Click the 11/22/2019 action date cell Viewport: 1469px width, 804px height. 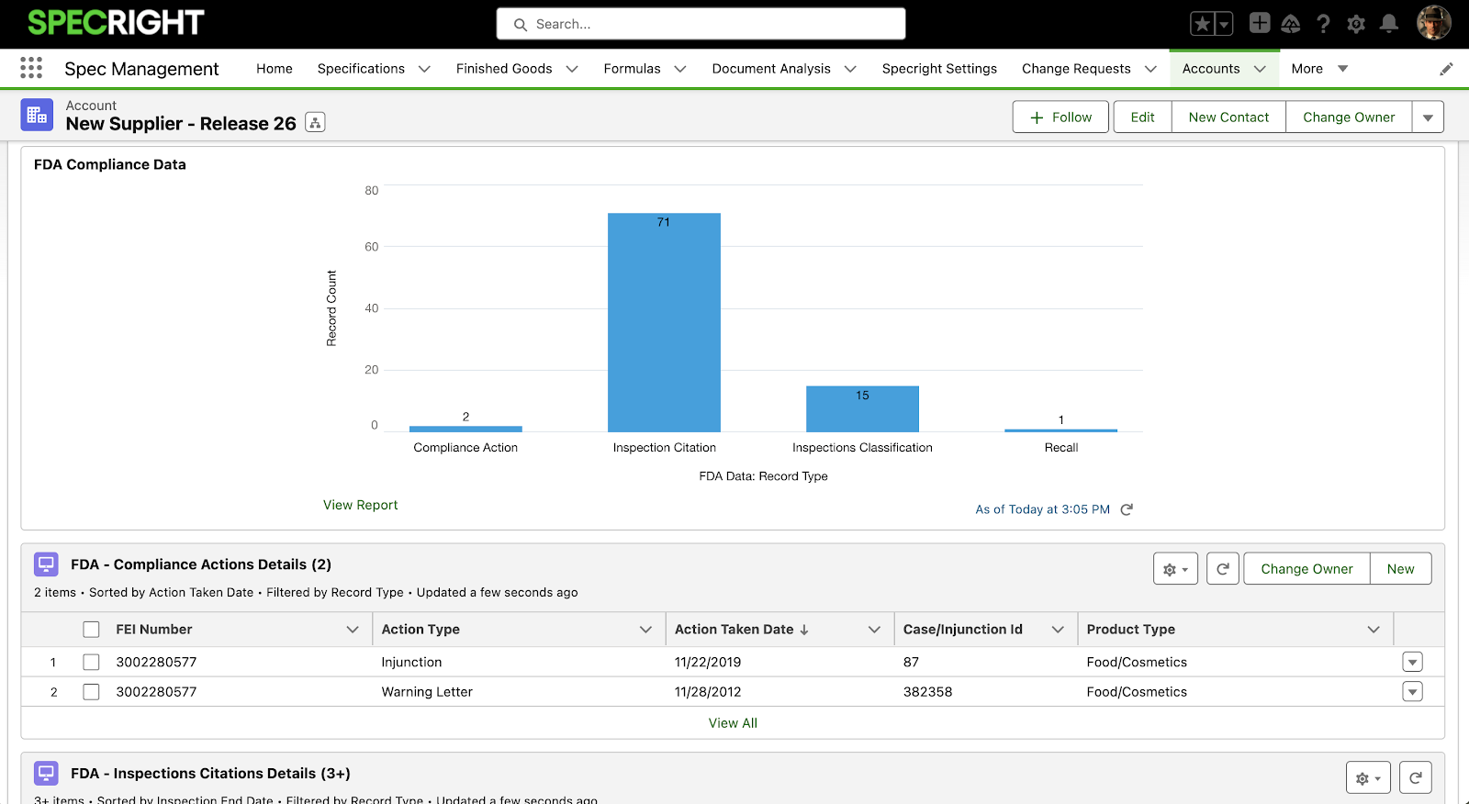point(708,662)
